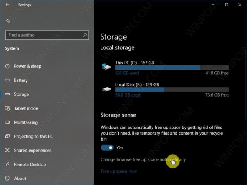Click the Free up space now link
Image resolution: width=247 pixels, height=185 pixels.
point(119,171)
